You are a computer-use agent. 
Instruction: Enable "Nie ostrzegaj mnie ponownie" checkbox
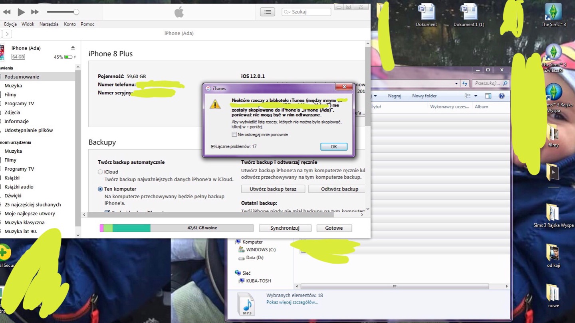(234, 134)
